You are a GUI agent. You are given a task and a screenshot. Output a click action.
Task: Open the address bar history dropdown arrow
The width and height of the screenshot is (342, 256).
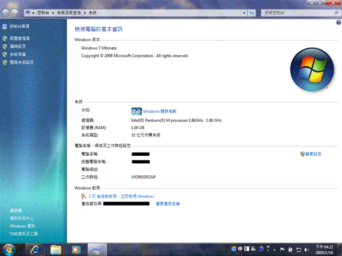point(244,13)
